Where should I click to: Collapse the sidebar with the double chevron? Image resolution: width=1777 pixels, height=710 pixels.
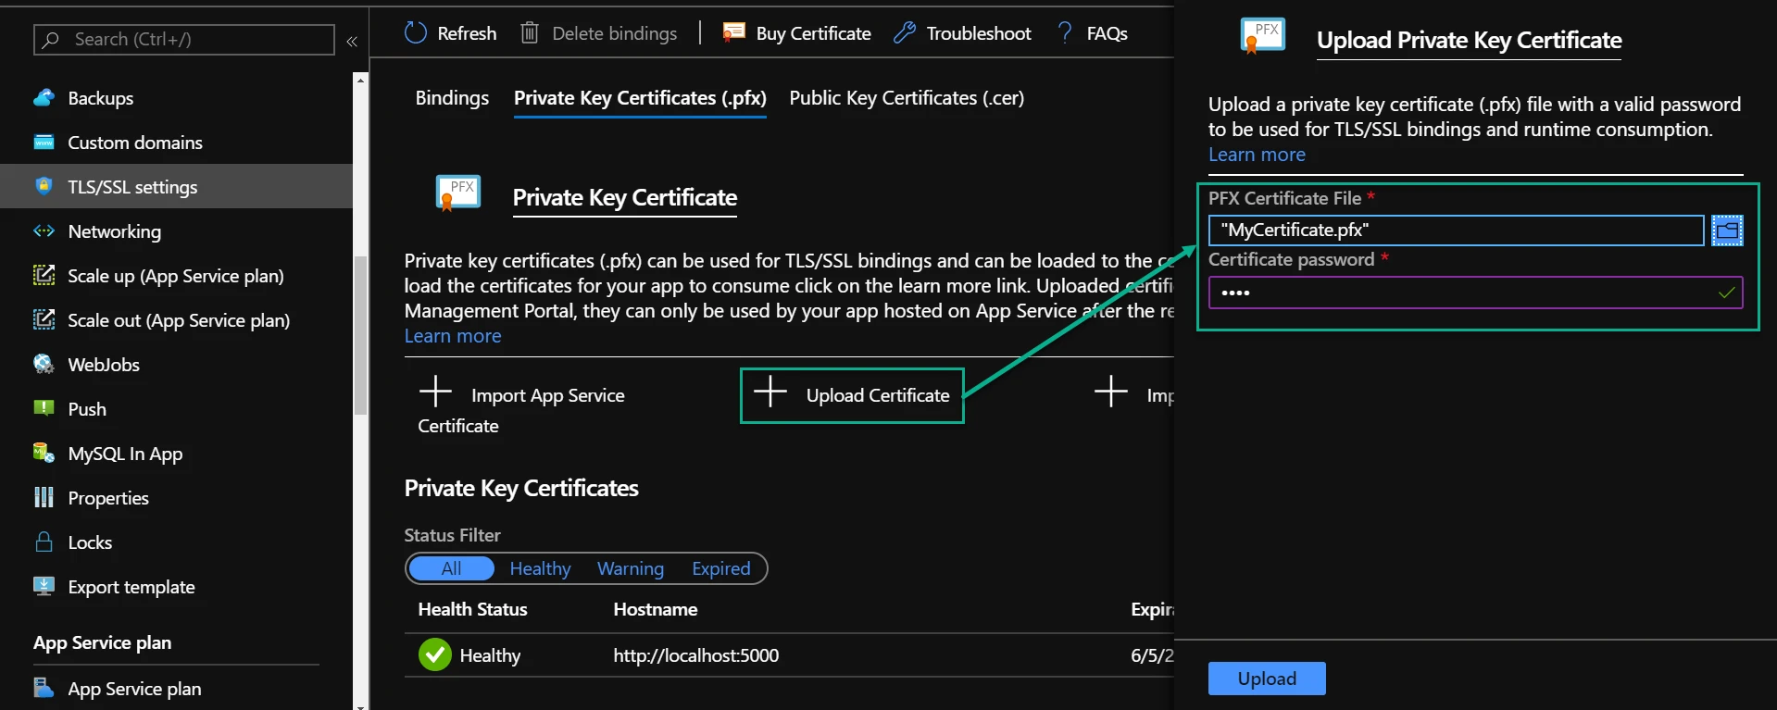352,41
